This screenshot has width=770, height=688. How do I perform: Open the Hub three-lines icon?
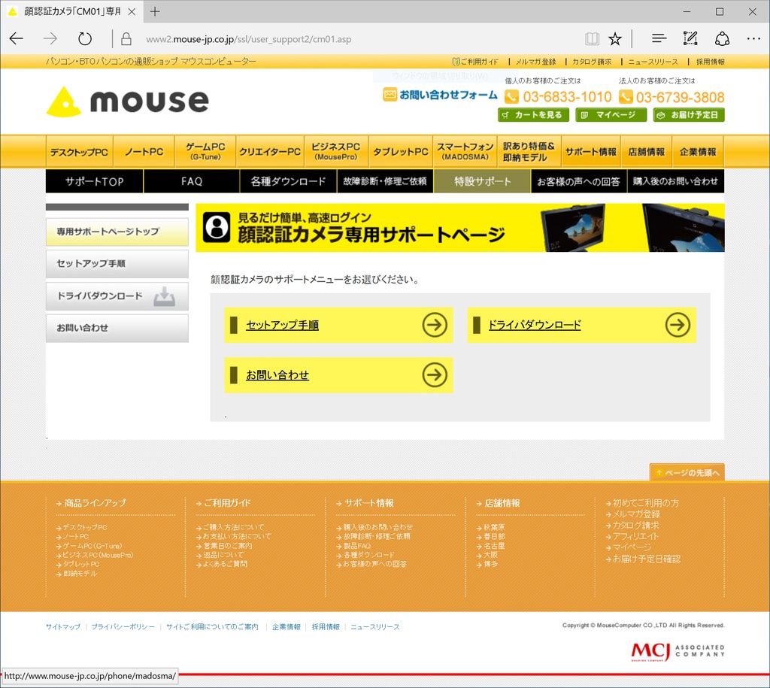[659, 38]
